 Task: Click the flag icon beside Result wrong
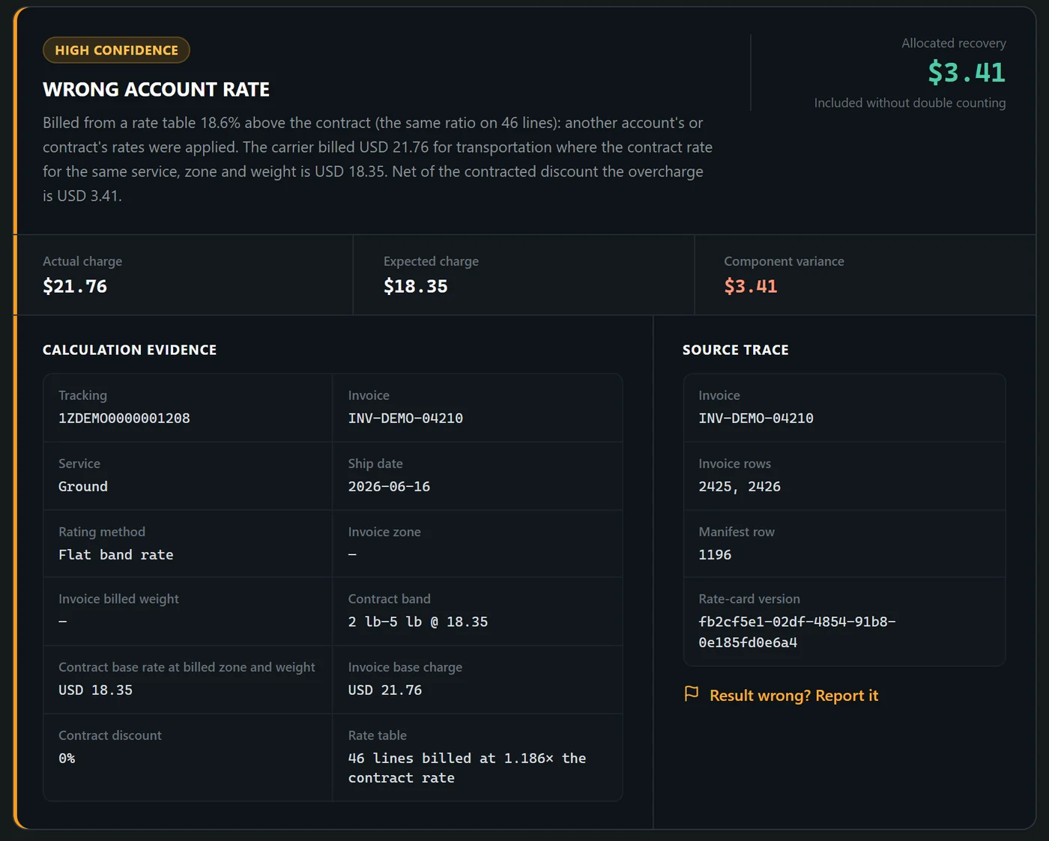(692, 694)
